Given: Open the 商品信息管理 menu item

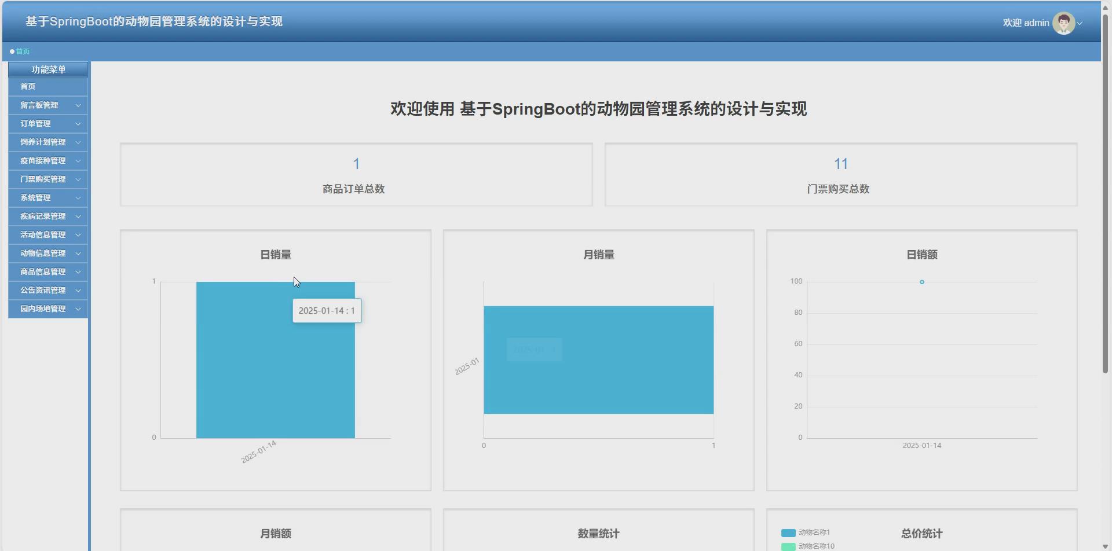Looking at the screenshot, I should (48, 272).
